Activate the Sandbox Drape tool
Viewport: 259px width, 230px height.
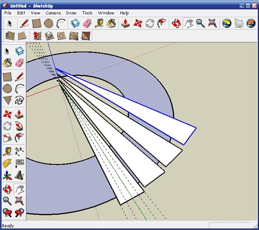click(61, 36)
